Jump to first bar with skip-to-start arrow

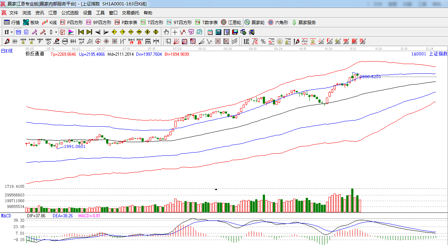click(81, 32)
